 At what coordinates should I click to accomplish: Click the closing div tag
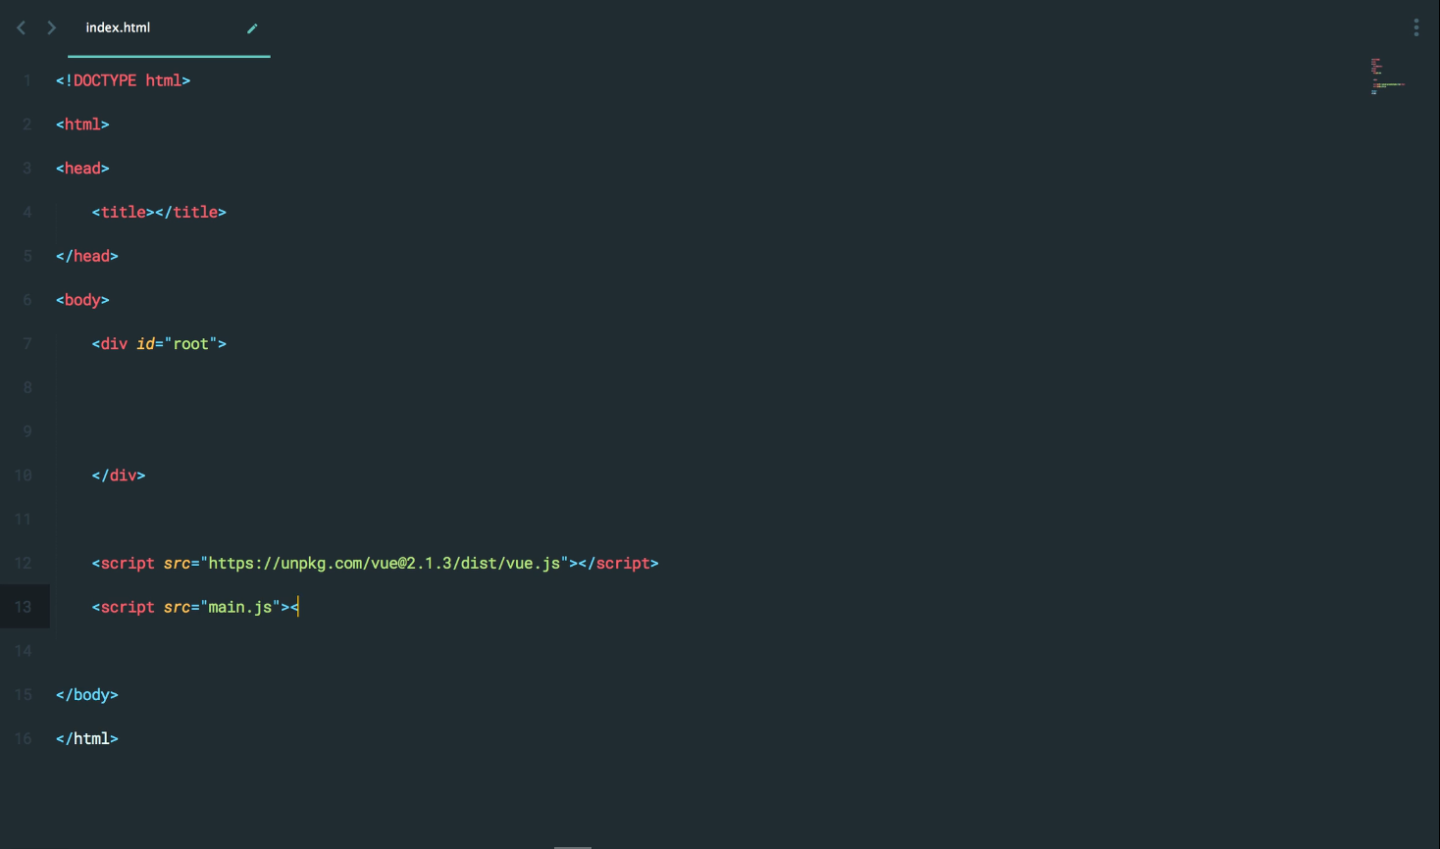coord(119,475)
